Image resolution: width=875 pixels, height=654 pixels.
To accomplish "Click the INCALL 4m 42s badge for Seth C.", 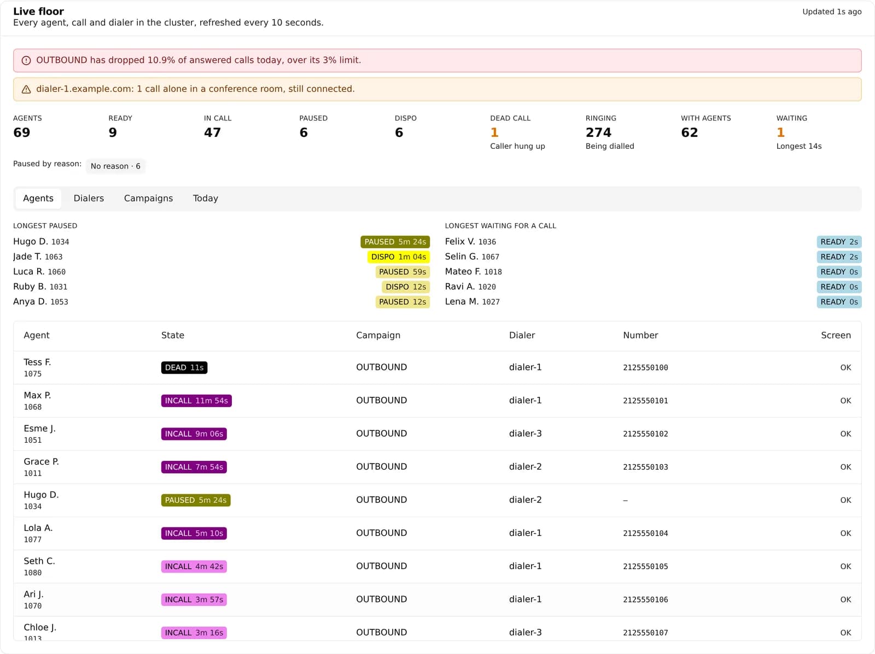I will 194,566.
